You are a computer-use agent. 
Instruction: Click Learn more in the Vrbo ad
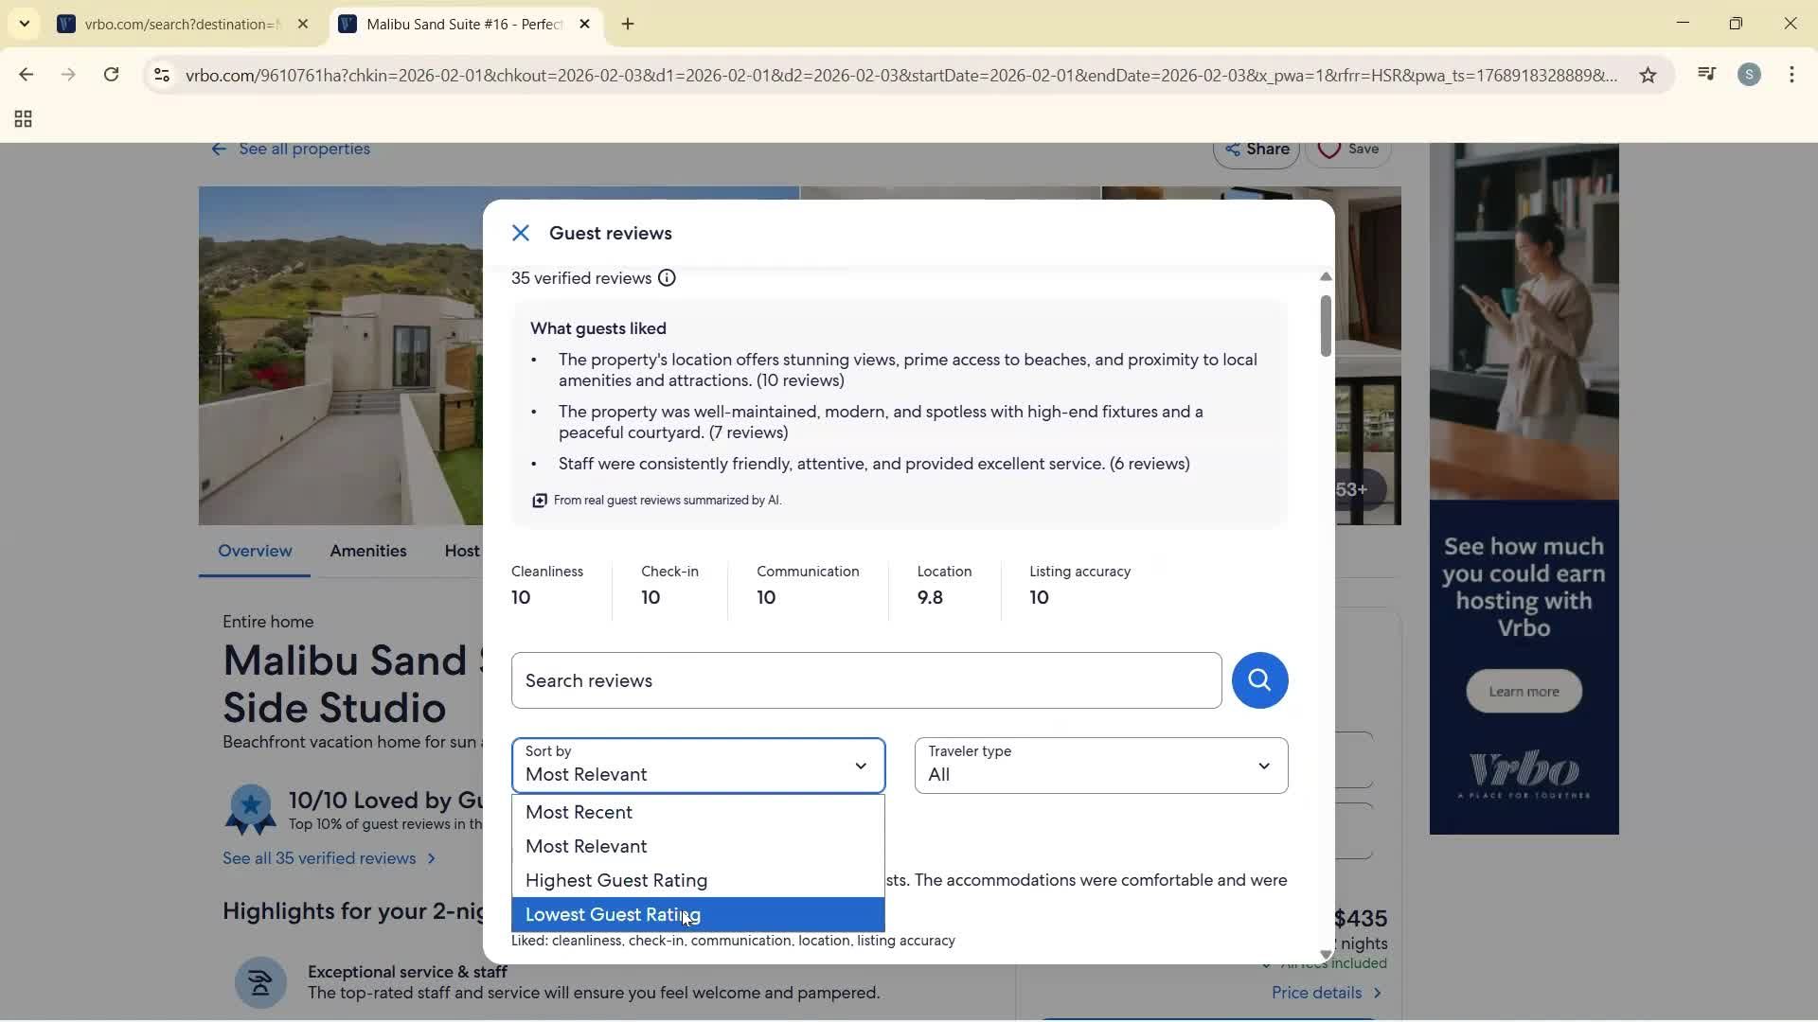point(1523,691)
